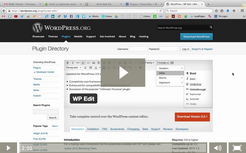Switch to the Plugins Tanya Aliza tab

coord(144,4)
